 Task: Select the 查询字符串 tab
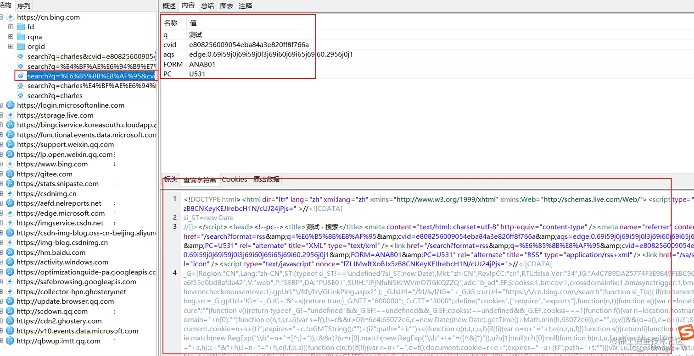click(x=200, y=180)
